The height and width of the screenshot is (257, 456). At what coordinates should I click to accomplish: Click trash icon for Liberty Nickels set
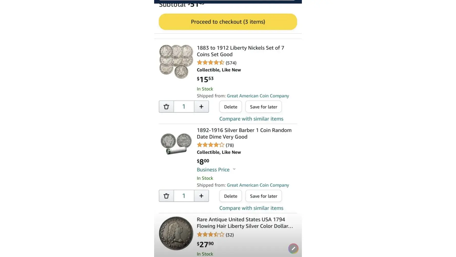166,107
